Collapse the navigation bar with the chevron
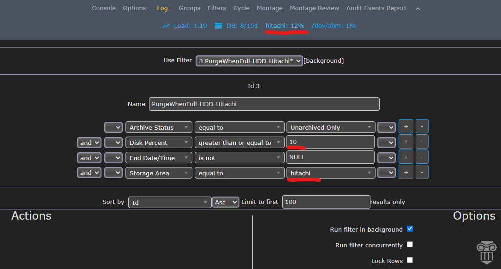This screenshot has width=501, height=269. point(418,9)
